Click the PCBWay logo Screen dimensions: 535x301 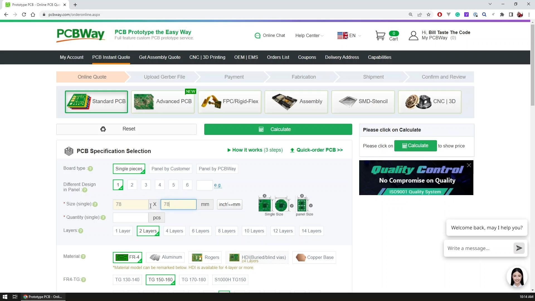click(x=81, y=35)
